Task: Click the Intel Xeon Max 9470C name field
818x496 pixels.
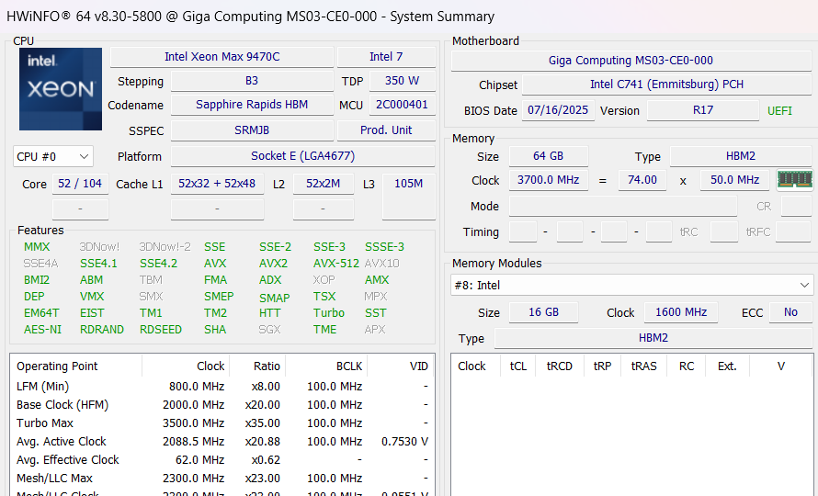Action: pyautogui.click(x=222, y=57)
